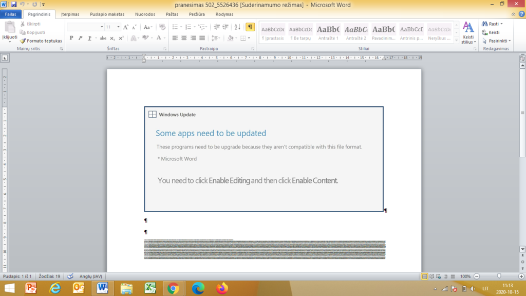Expand the numbered list options arrow
The width and height of the screenshot is (526, 296).
(x=194, y=27)
